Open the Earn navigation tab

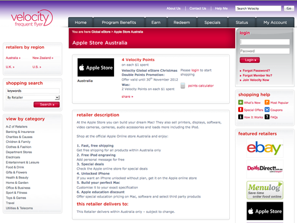coord(156,23)
